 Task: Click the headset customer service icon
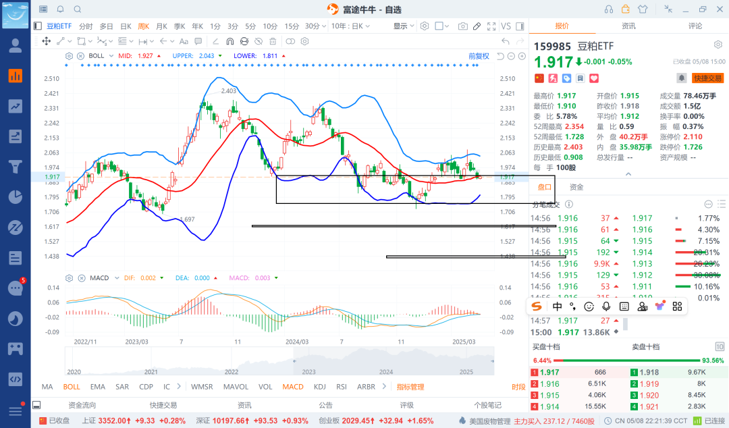[608, 9]
